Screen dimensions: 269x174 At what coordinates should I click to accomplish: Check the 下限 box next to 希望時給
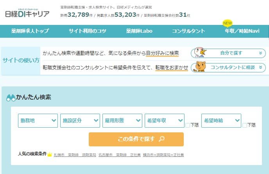245,125
